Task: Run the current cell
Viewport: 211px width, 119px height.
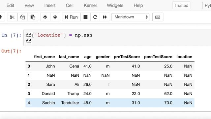Action: 71,17
